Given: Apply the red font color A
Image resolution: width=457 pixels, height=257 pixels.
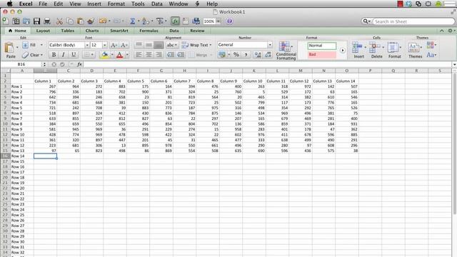Looking at the screenshot, I should point(119,54).
